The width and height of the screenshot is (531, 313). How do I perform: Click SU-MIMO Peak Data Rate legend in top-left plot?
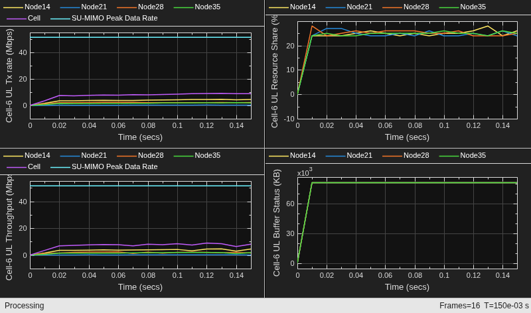[x=104, y=18]
